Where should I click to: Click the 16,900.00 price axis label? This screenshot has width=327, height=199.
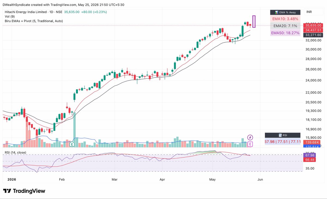313,129
